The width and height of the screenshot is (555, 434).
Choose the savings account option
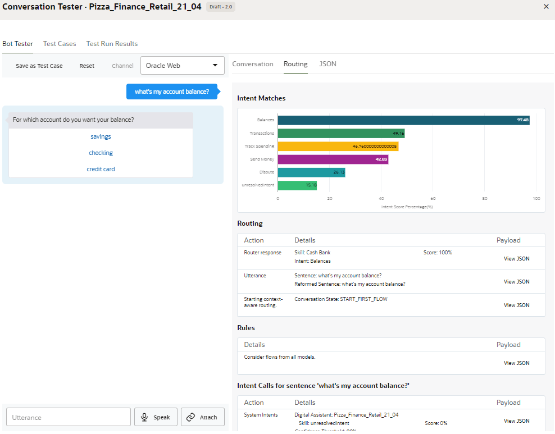pyautogui.click(x=101, y=136)
